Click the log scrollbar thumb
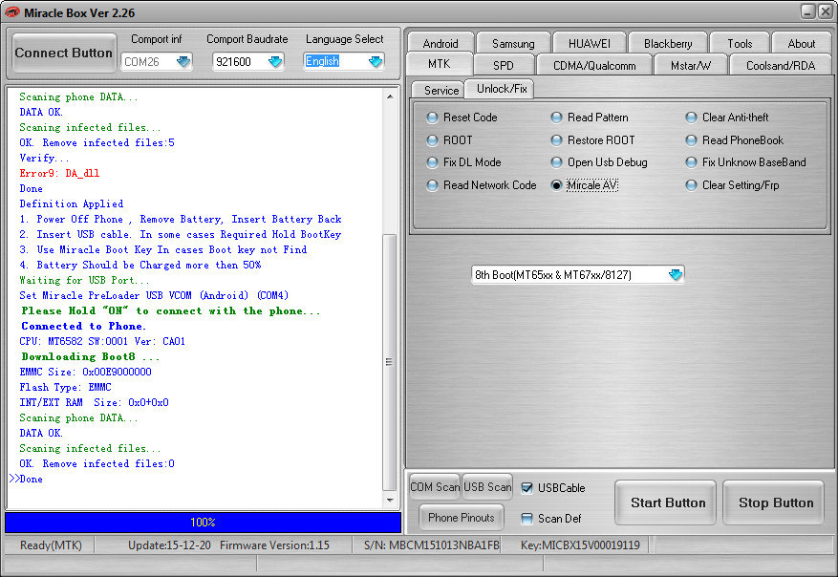Screen dimensions: 838x577 coord(390,362)
